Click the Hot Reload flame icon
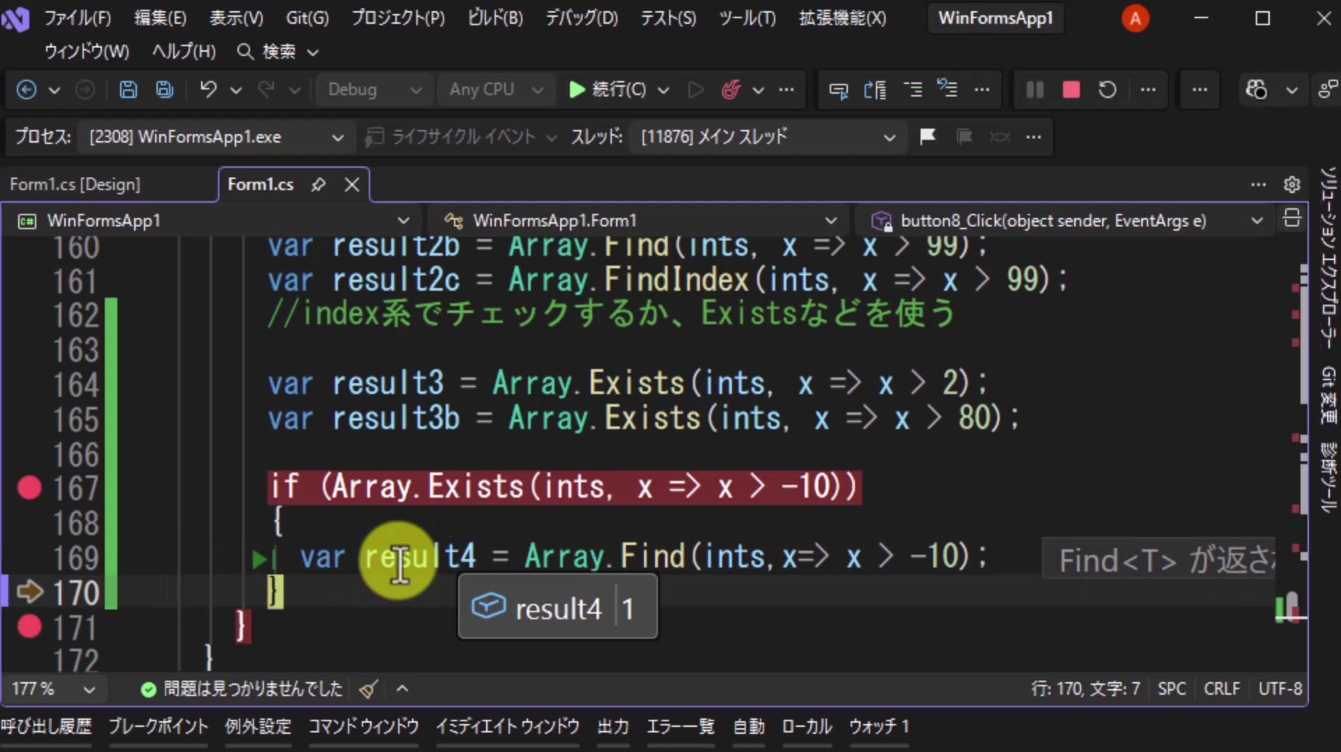This screenshot has height=752, width=1341. 731,89
